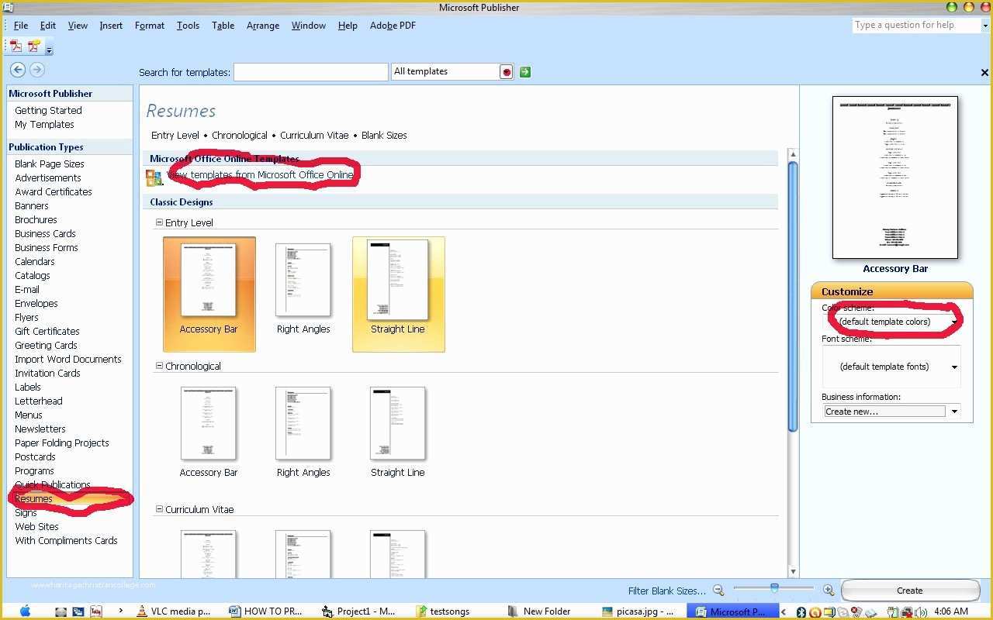Select Entry Level Accessory Bar template
993x620 pixels.
coord(209,294)
